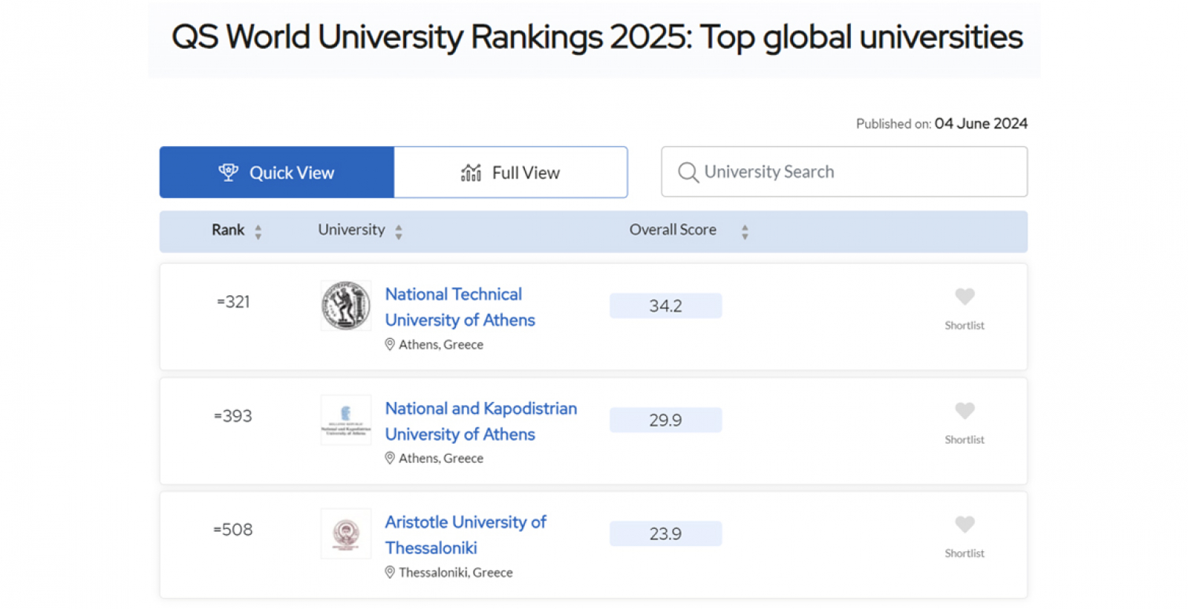Click the Kapodistrian University logo thumbnail
This screenshot has height=609, width=1188.
coord(346,420)
